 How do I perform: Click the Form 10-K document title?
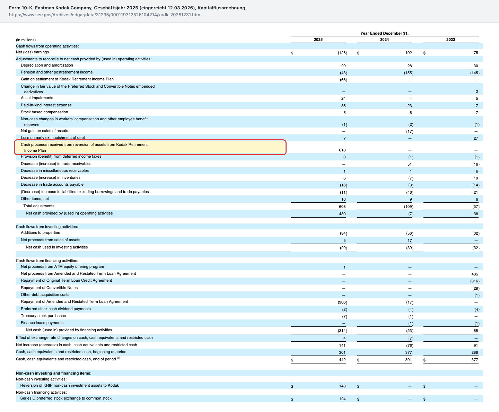click(127, 8)
